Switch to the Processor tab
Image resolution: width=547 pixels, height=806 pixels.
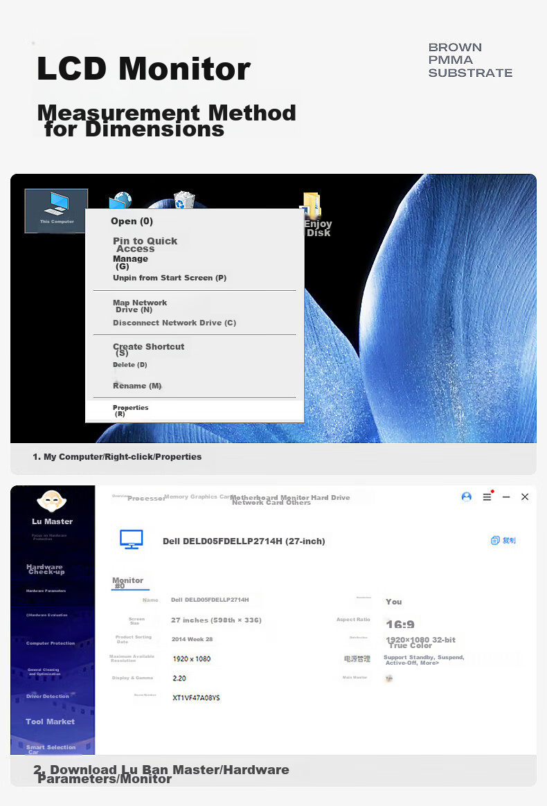146,498
